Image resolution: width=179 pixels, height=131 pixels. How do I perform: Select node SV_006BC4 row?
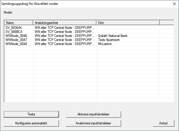(x=13, y=32)
